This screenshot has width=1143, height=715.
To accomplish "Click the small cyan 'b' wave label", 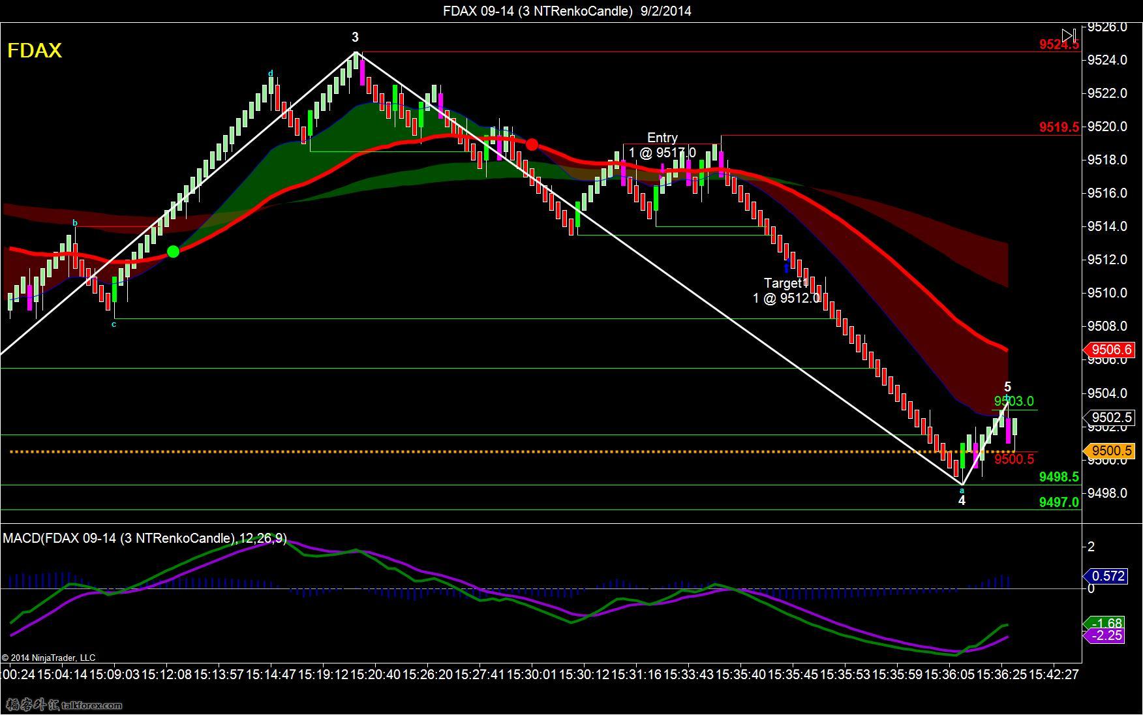I will 75,223.
